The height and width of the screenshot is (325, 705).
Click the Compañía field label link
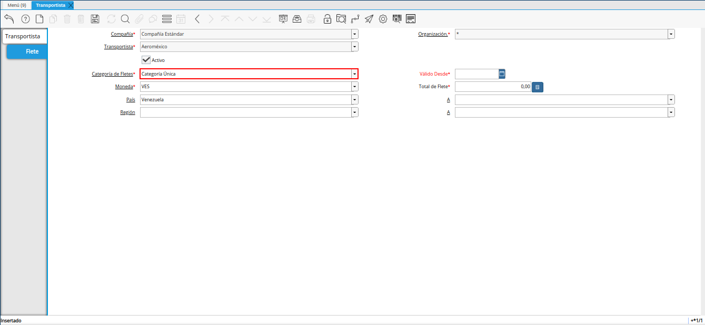pyautogui.click(x=122, y=34)
